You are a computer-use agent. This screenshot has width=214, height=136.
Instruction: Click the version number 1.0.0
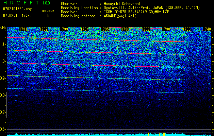tap(46, 3)
